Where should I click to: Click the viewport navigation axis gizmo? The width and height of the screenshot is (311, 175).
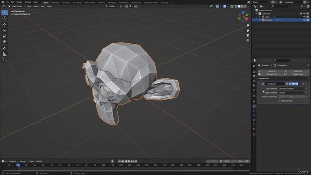click(243, 17)
